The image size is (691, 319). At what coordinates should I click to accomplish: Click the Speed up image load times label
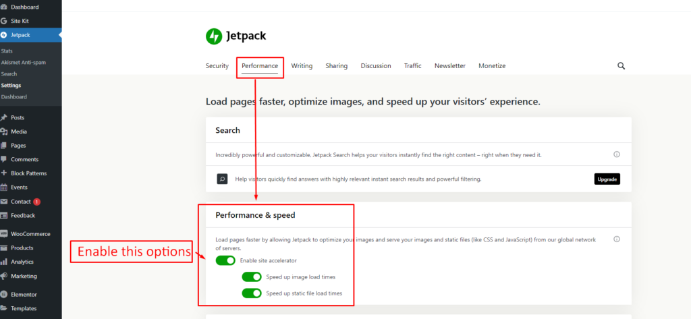click(x=300, y=277)
